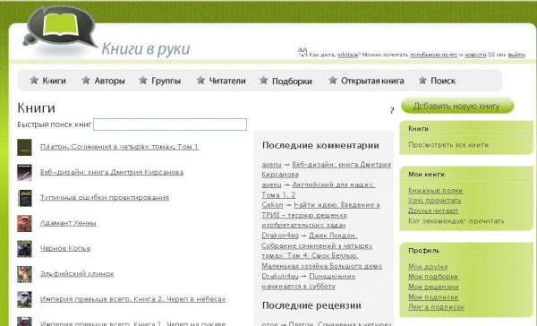Click the small user avatar icon beside greeting
The width and height of the screenshot is (537, 326).
click(303, 52)
